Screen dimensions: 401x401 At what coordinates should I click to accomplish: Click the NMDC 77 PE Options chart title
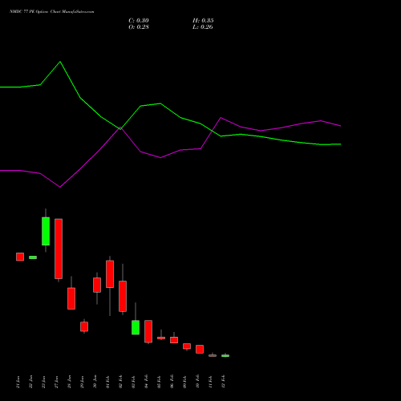coord(51,12)
